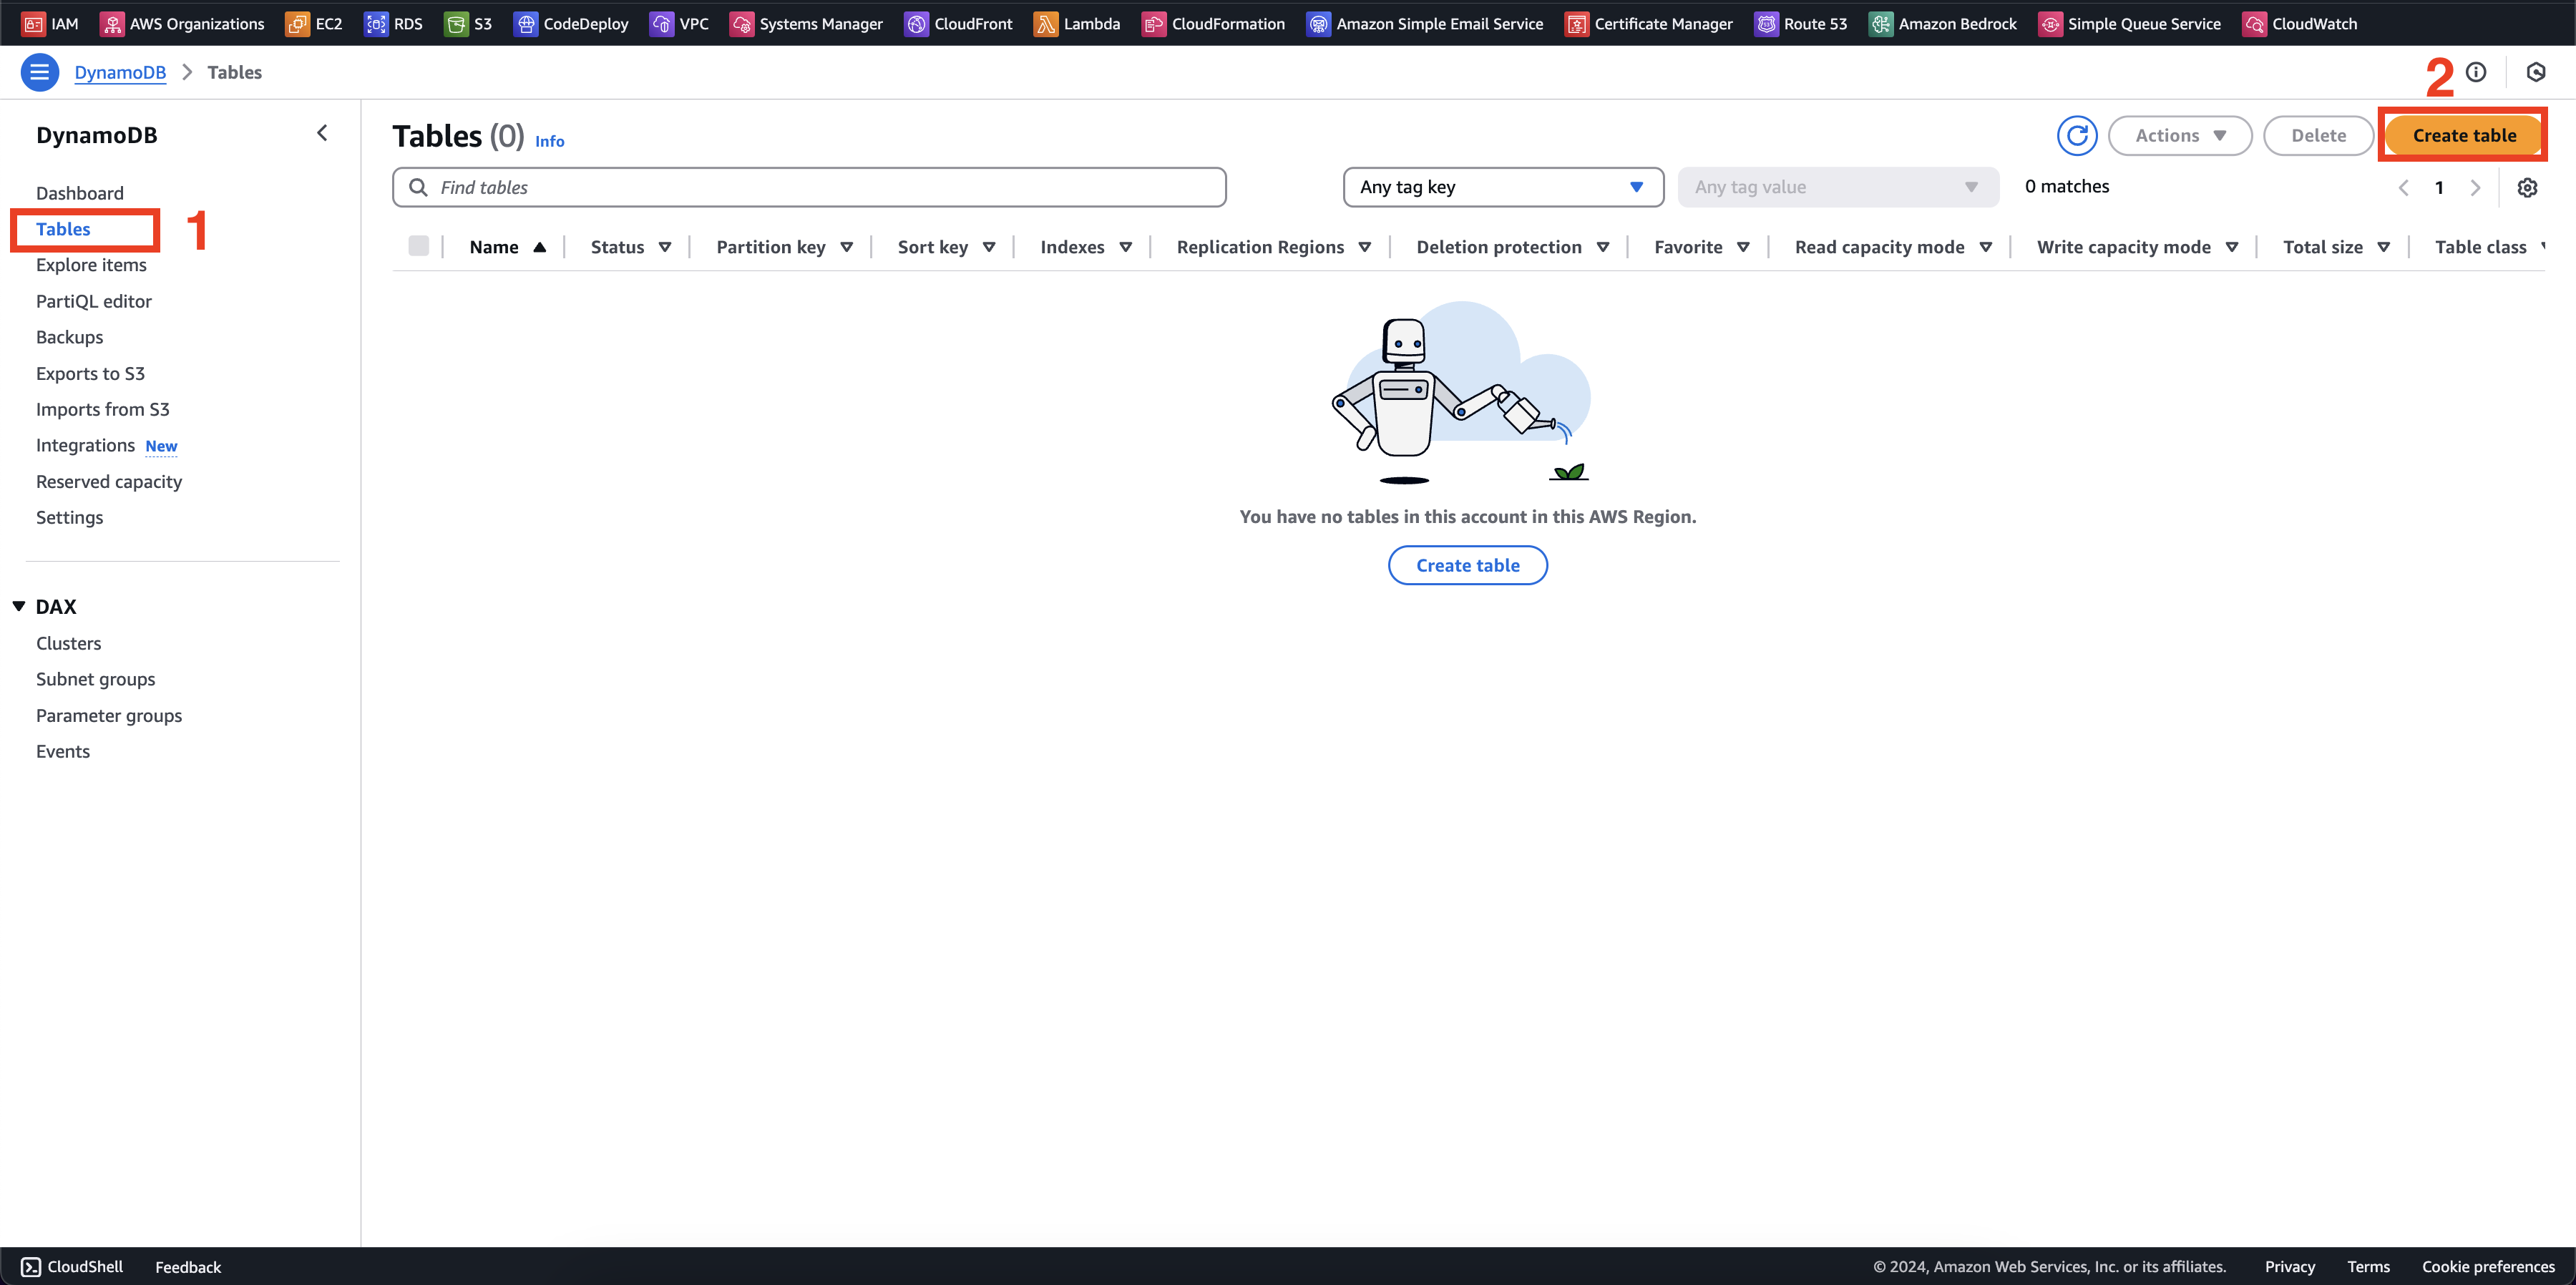Sort by Read capacity mode column
This screenshot has height=1285, width=2576.
click(x=1893, y=247)
